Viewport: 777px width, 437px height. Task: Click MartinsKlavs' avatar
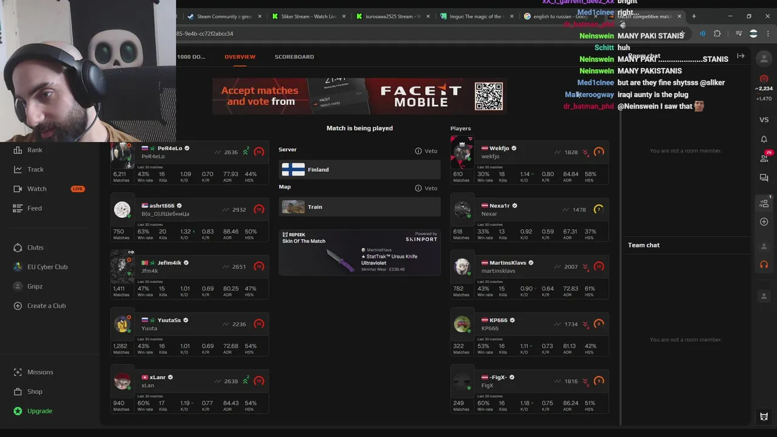click(462, 267)
